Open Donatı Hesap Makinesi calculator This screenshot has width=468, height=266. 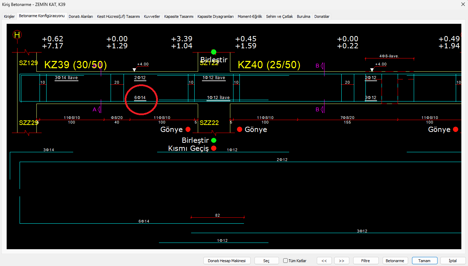pyautogui.click(x=227, y=261)
